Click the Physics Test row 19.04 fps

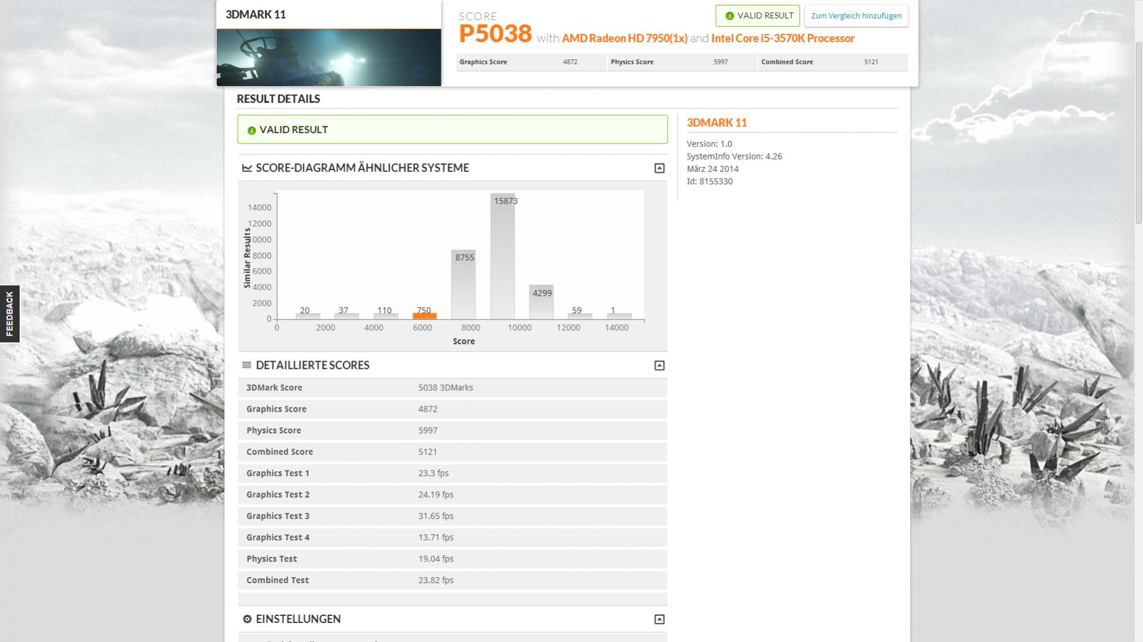tap(452, 559)
